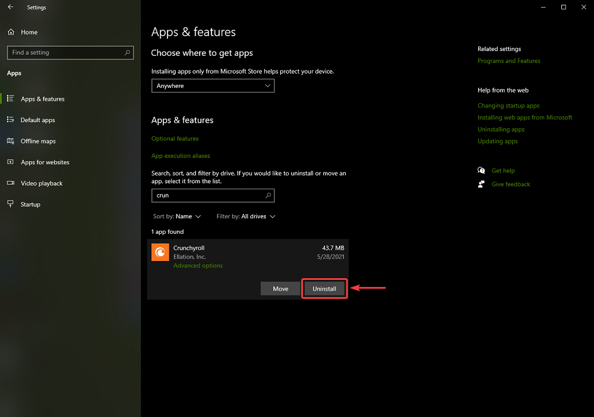Click the Offline maps icon

click(10, 141)
